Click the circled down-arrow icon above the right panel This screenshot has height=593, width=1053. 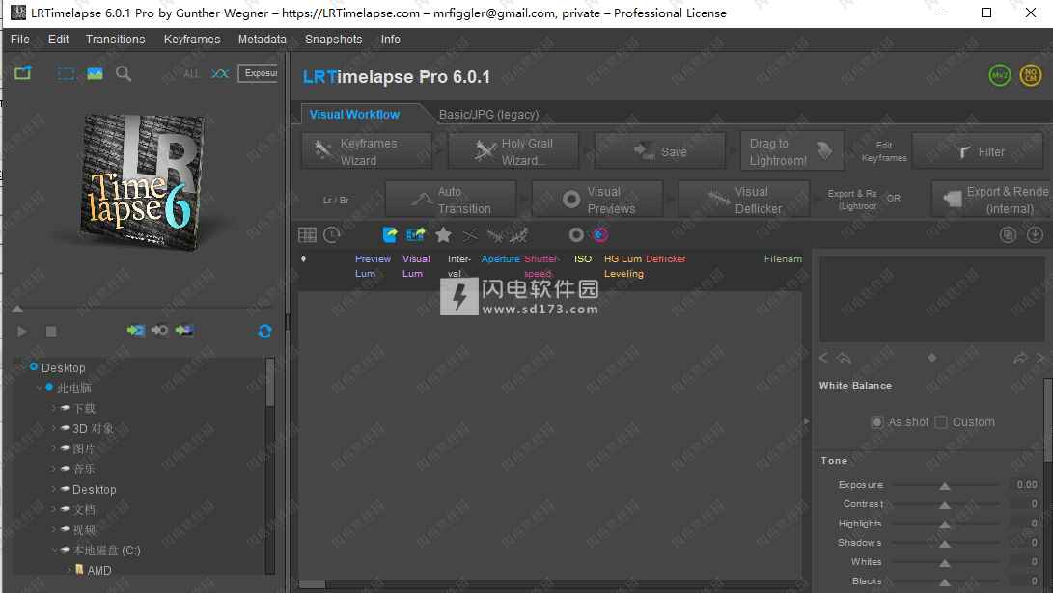(x=1035, y=234)
